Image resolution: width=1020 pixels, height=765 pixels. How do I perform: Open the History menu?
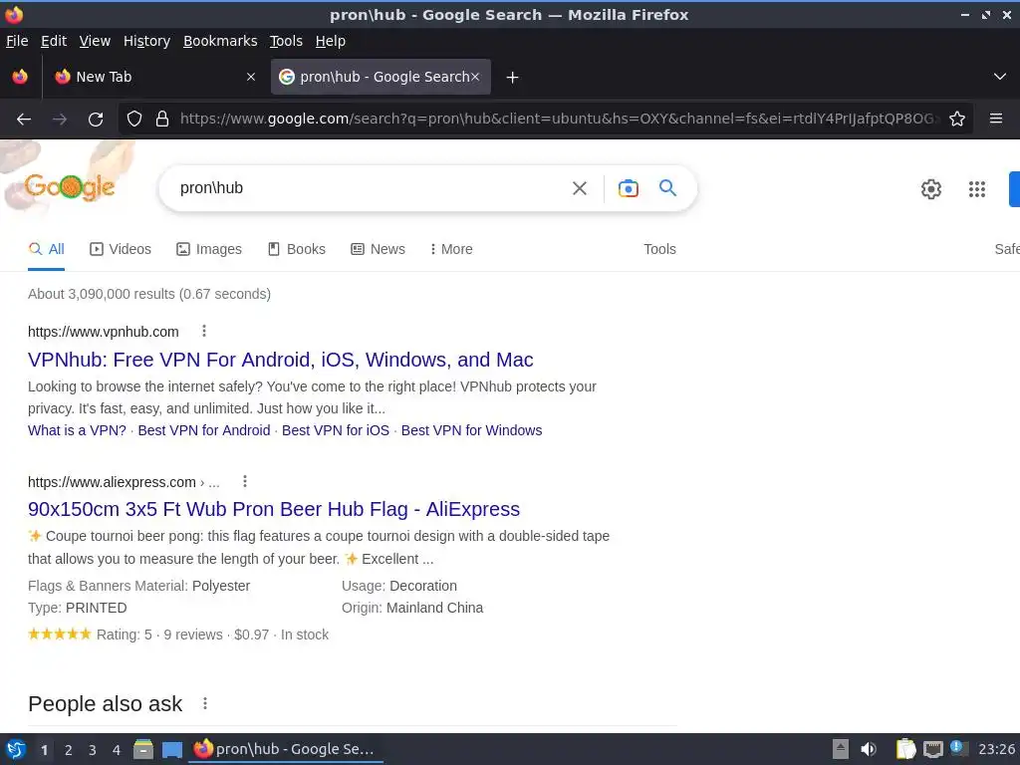[x=146, y=41]
